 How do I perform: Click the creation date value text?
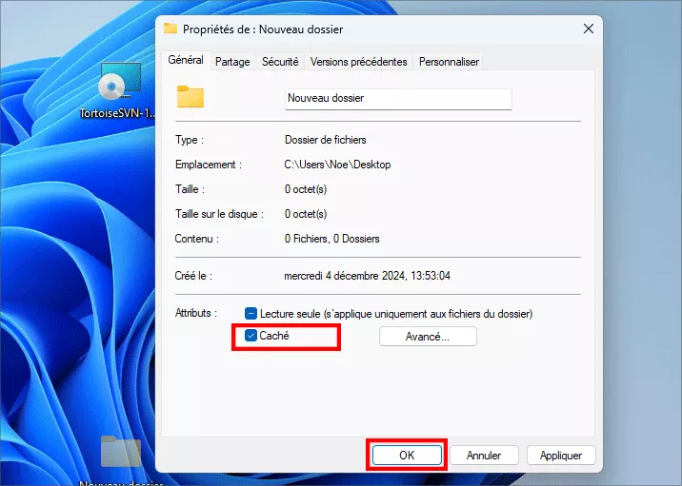(x=367, y=276)
